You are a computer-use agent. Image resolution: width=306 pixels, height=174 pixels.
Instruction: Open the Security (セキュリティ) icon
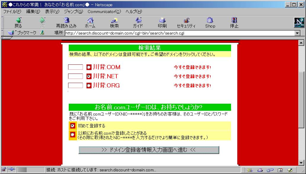point(186,22)
